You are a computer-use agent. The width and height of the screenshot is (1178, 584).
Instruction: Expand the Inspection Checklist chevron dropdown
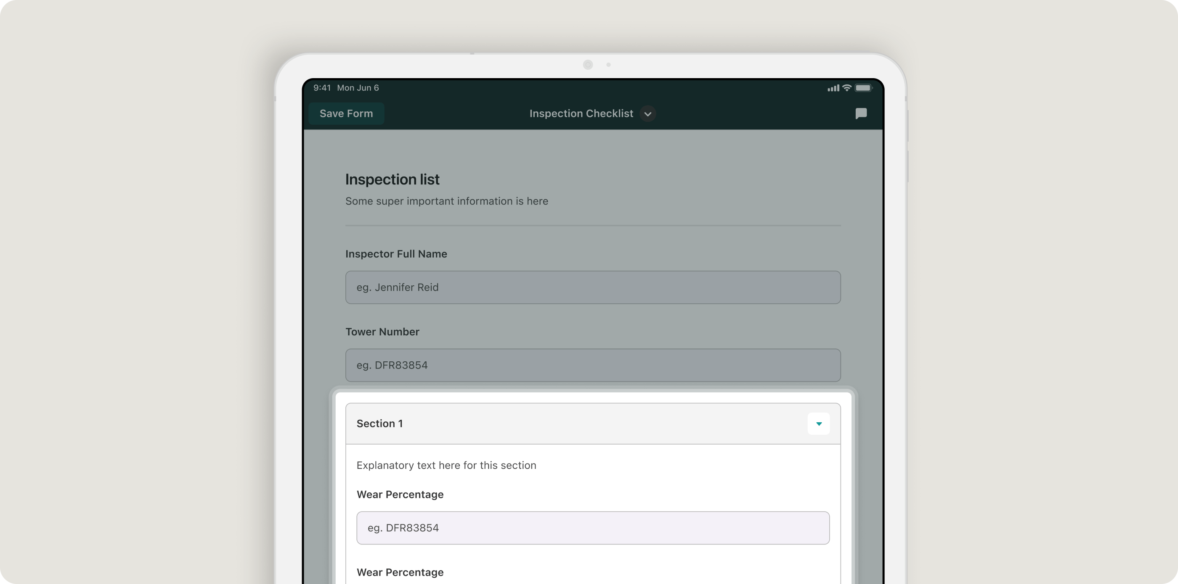pyautogui.click(x=647, y=114)
